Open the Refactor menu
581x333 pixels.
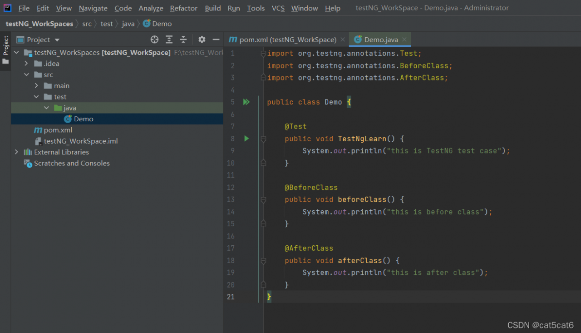[183, 8]
